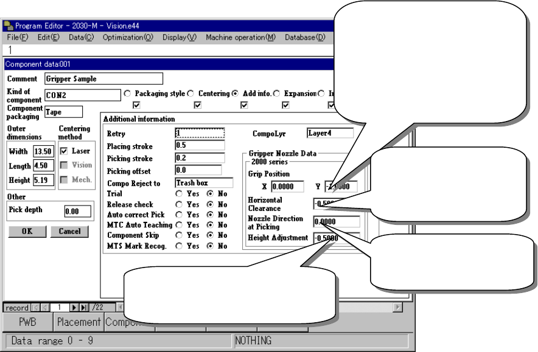
Task: Jump to first record arrow
Action: point(36,308)
